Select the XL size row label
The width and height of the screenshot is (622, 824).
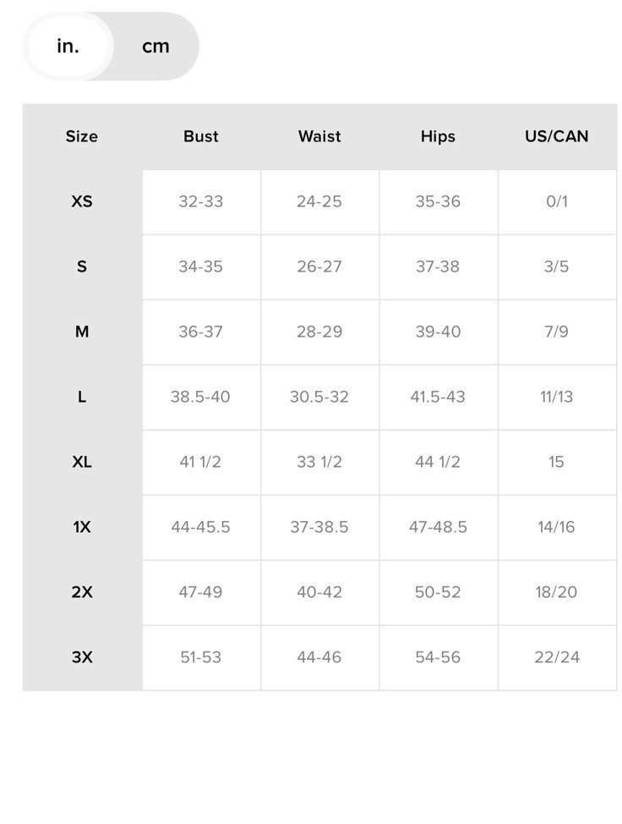click(x=82, y=463)
